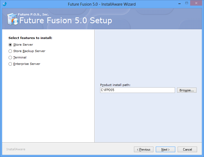Click the Future Fusion 5.0 Setup heading
Image resolution: width=204 pixels, height=157 pixels.
pos(66,21)
